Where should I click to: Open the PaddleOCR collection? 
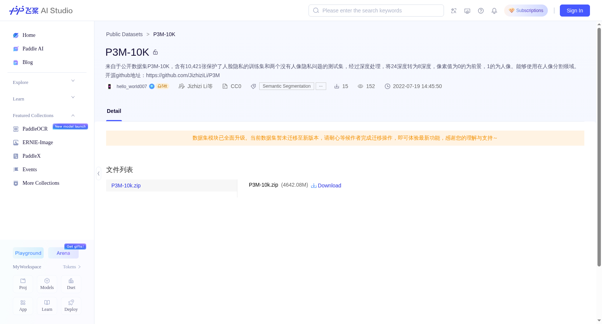pos(35,129)
